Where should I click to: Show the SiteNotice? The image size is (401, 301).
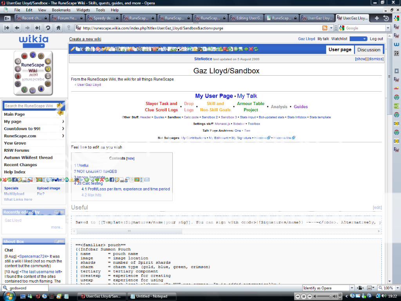[x=361, y=59]
